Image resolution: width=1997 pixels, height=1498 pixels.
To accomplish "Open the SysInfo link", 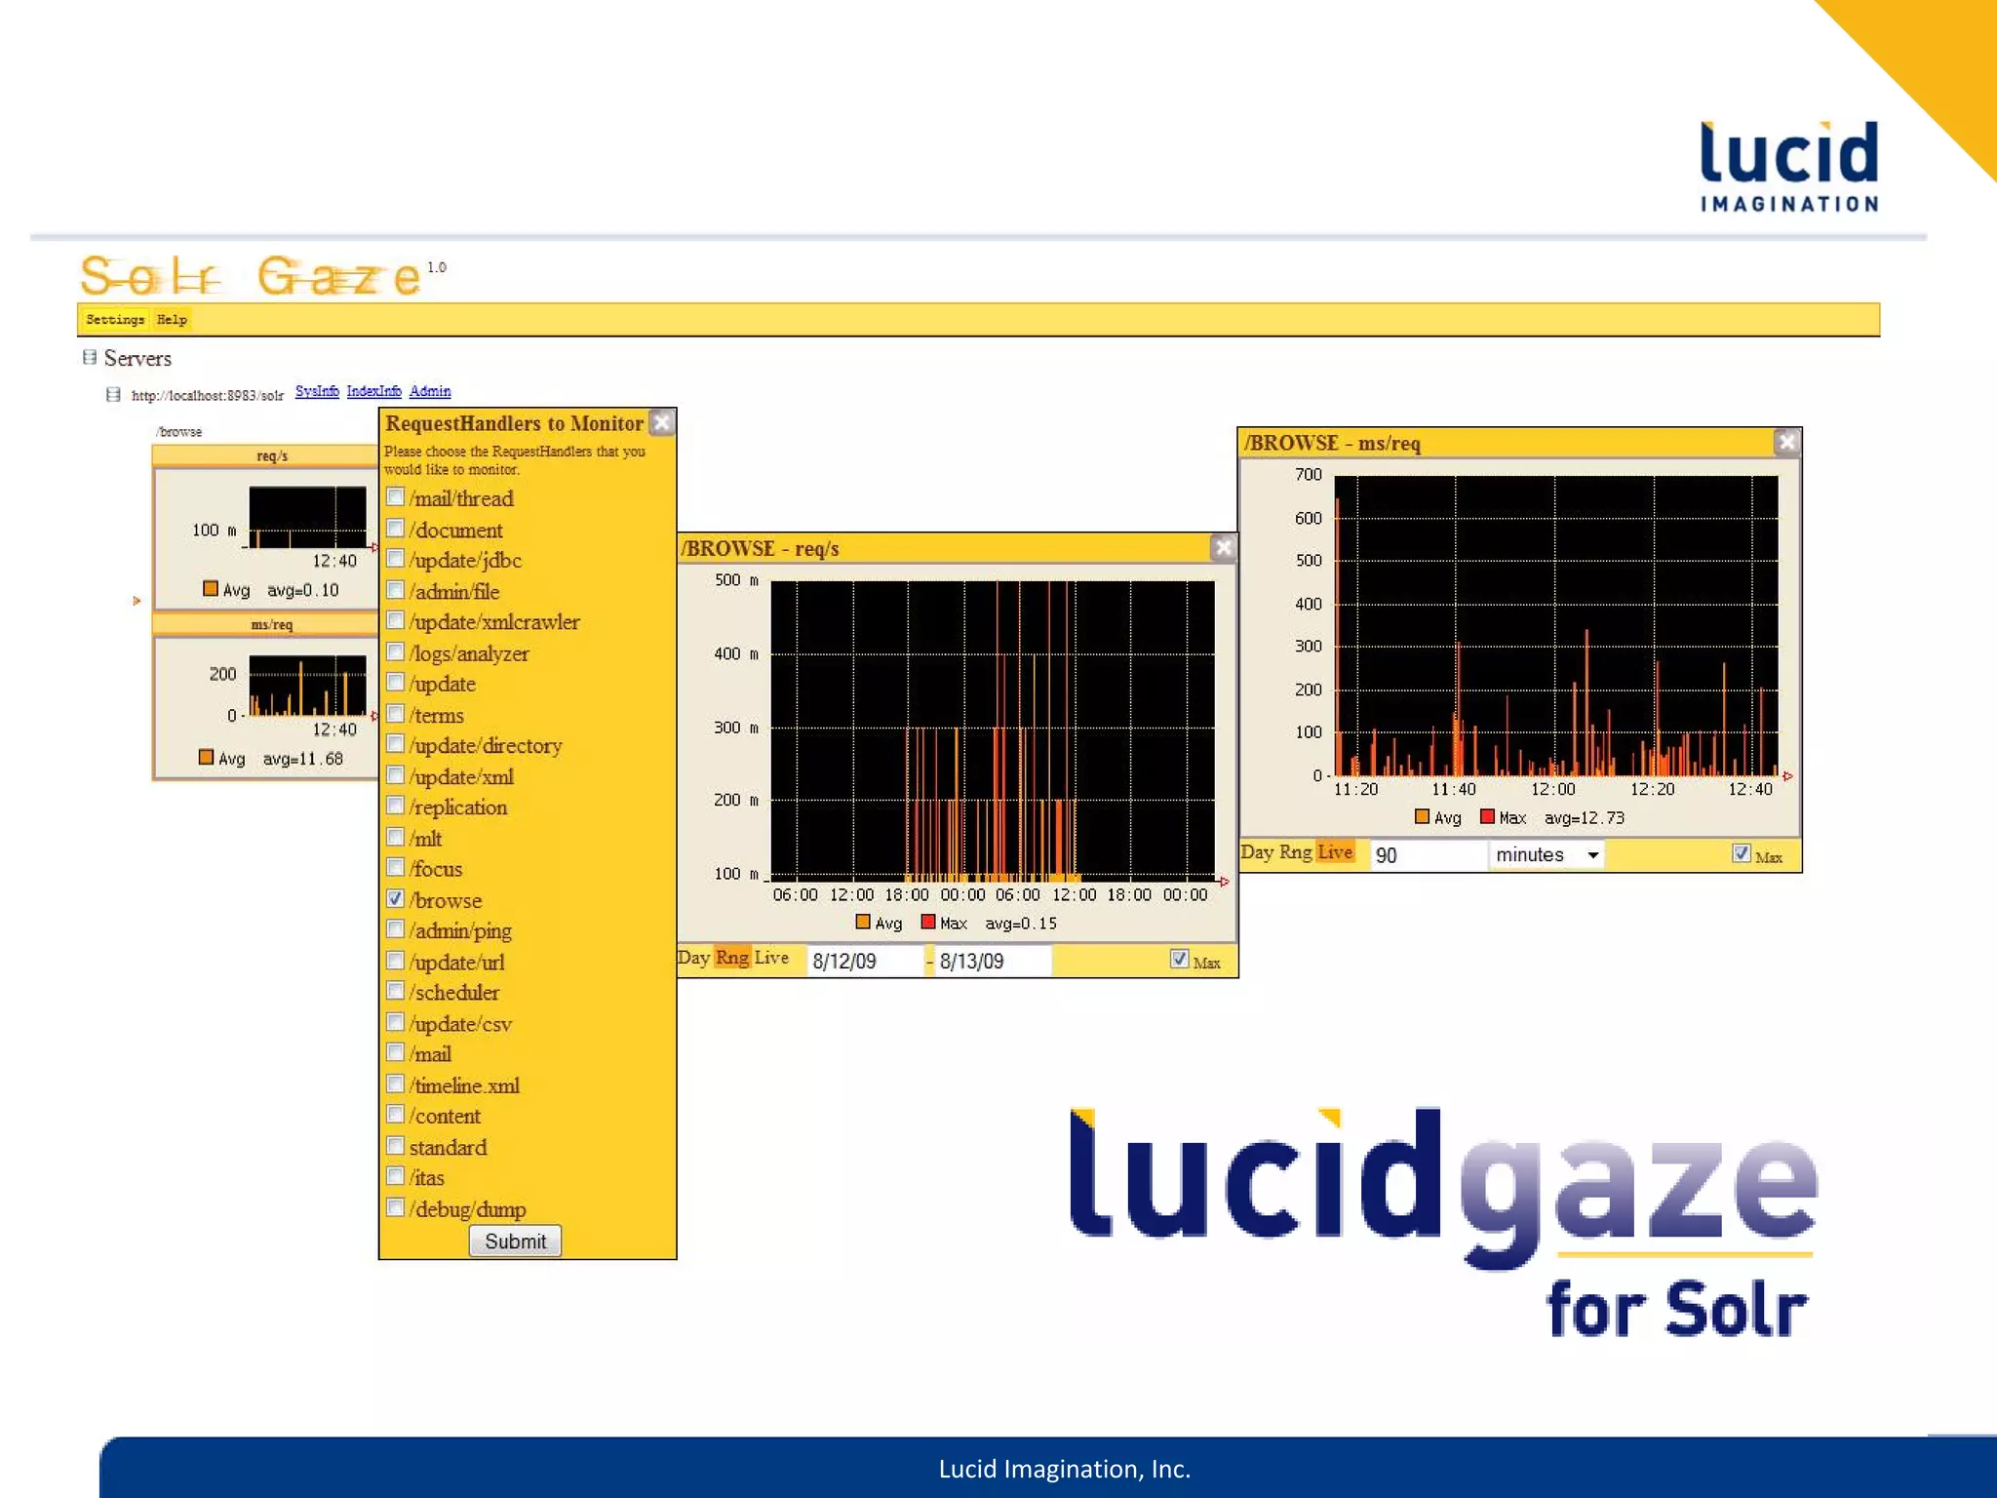I will [x=317, y=391].
